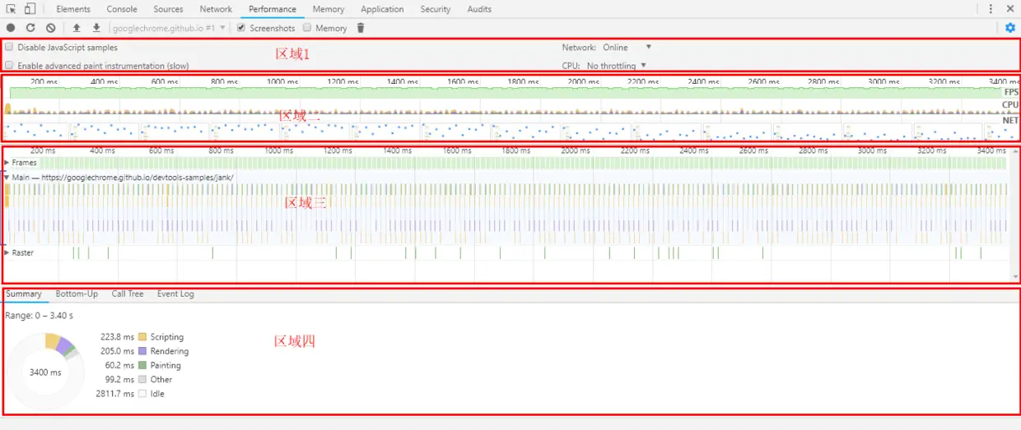Save profile with download arrow icon
This screenshot has width=1021, height=430.
click(96, 28)
